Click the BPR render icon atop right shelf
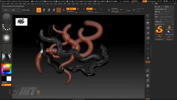This screenshot has height=100, width=177. pos(148,16)
